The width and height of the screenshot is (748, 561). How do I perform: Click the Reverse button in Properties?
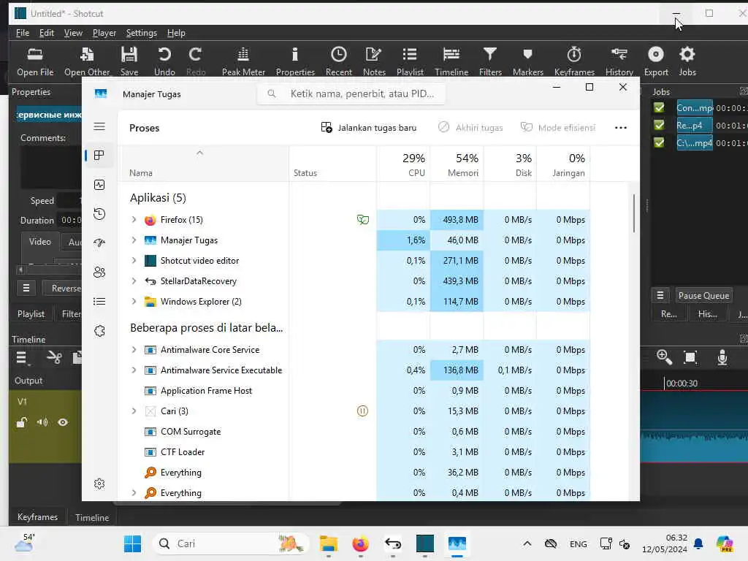tap(63, 288)
